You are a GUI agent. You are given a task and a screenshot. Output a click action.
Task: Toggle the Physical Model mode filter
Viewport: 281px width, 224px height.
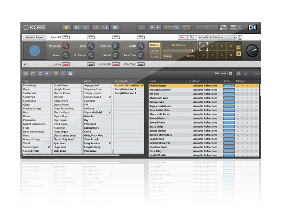pyautogui.click(x=98, y=112)
